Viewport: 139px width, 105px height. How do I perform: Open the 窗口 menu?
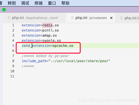pyautogui.click(x=52, y=3)
